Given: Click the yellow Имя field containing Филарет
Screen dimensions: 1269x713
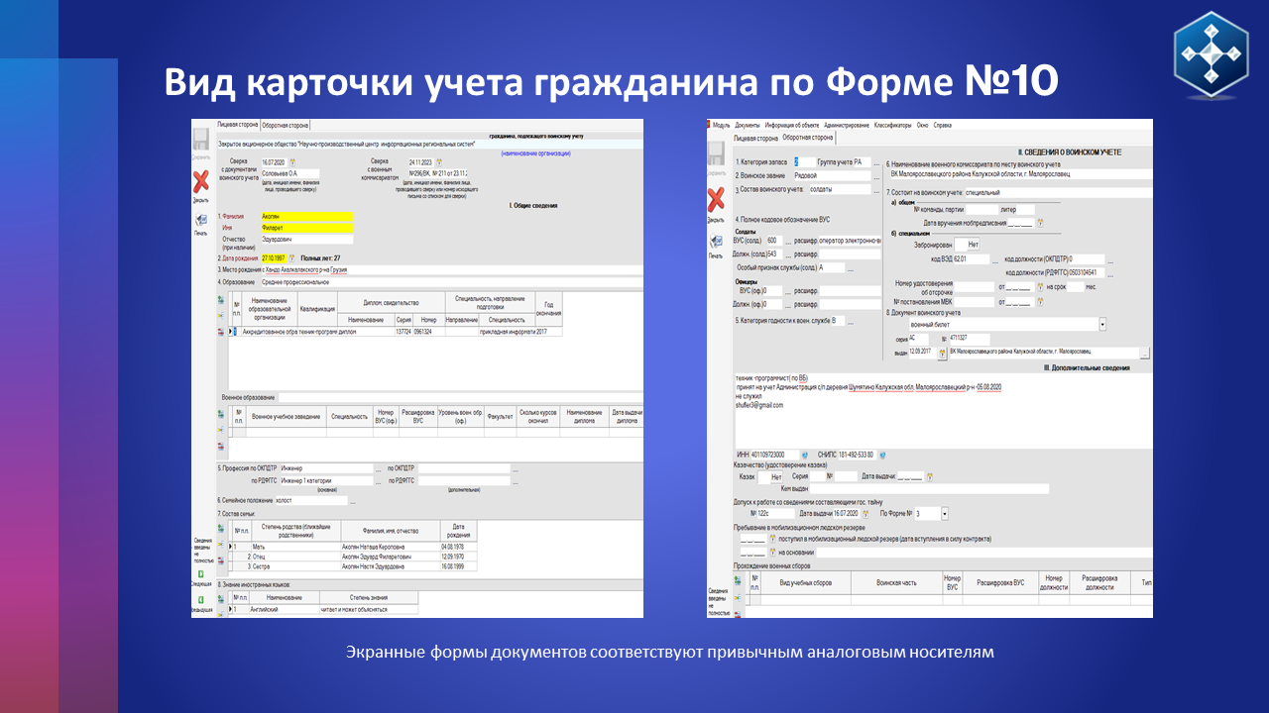Looking at the screenshot, I should [x=306, y=228].
